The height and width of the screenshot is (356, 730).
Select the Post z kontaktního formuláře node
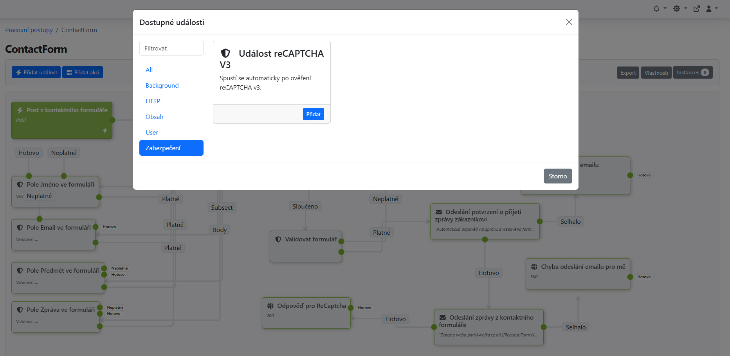coord(62,120)
